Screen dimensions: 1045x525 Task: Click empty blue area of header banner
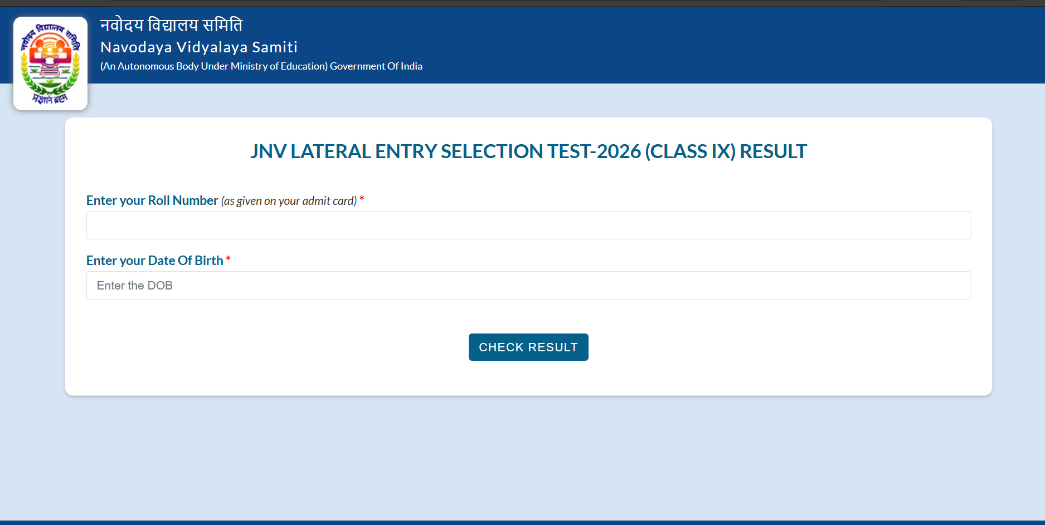[725, 45]
